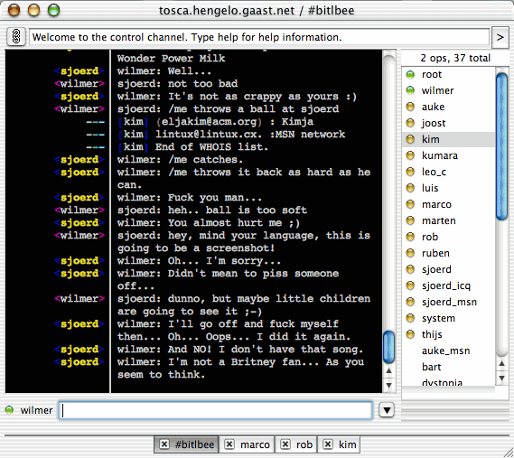Viewport: 514px width, 458px height.
Task: Select leo_c in the user list
Action: [448, 172]
